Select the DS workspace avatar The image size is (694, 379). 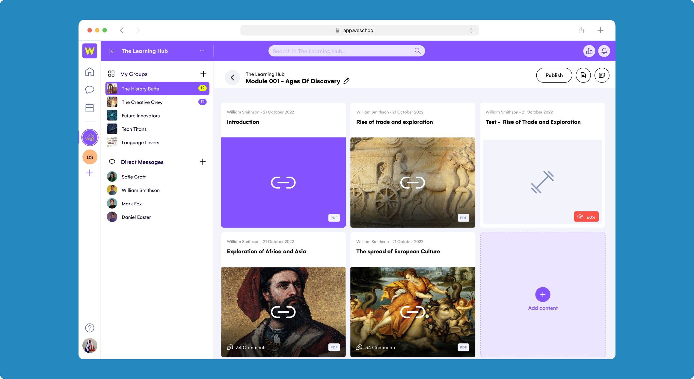pos(90,157)
